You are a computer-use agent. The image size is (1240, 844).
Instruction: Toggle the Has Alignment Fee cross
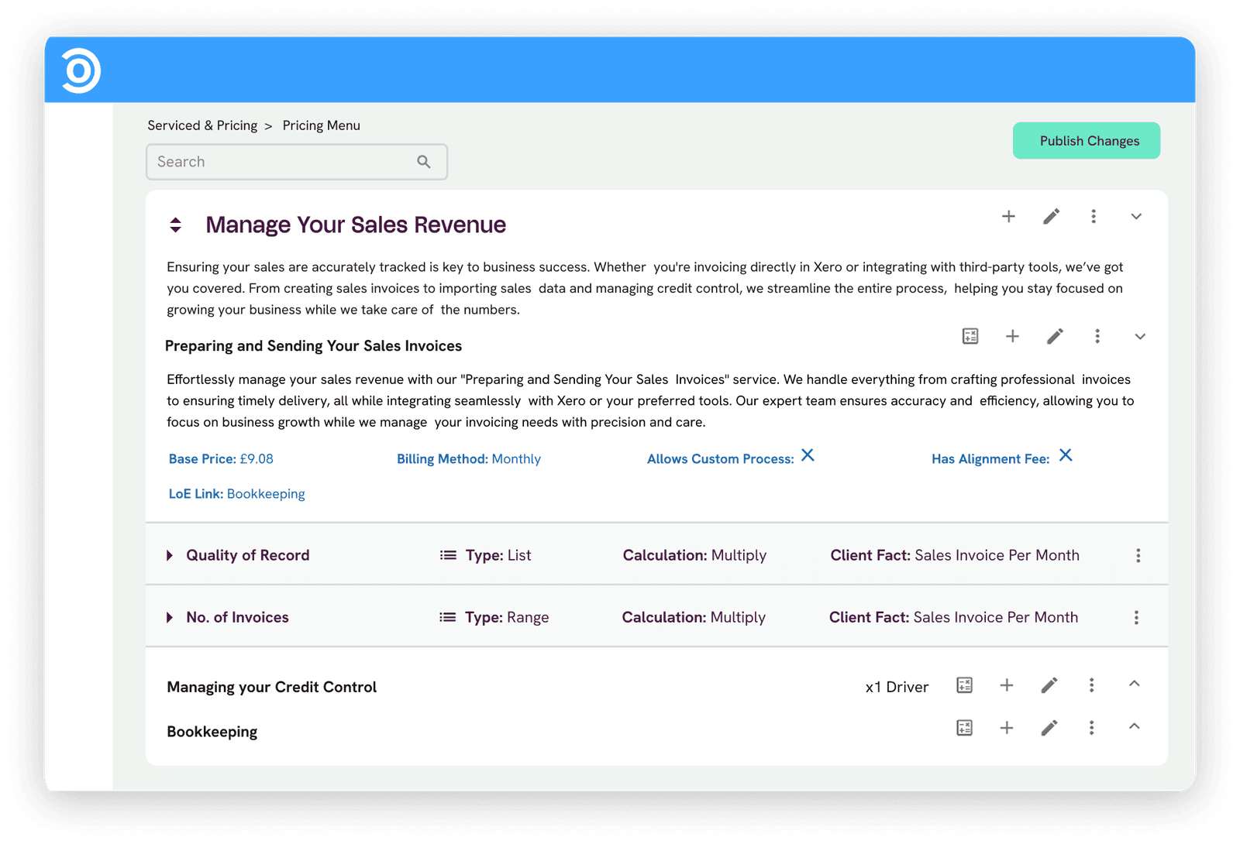click(1066, 455)
